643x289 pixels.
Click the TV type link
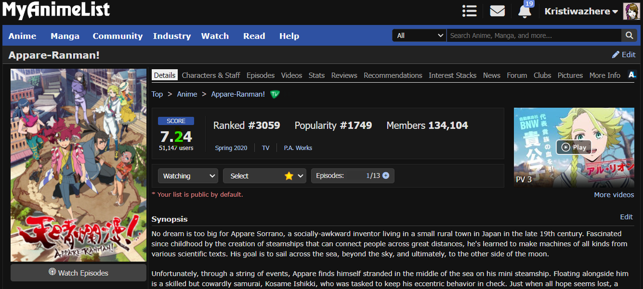pos(266,148)
